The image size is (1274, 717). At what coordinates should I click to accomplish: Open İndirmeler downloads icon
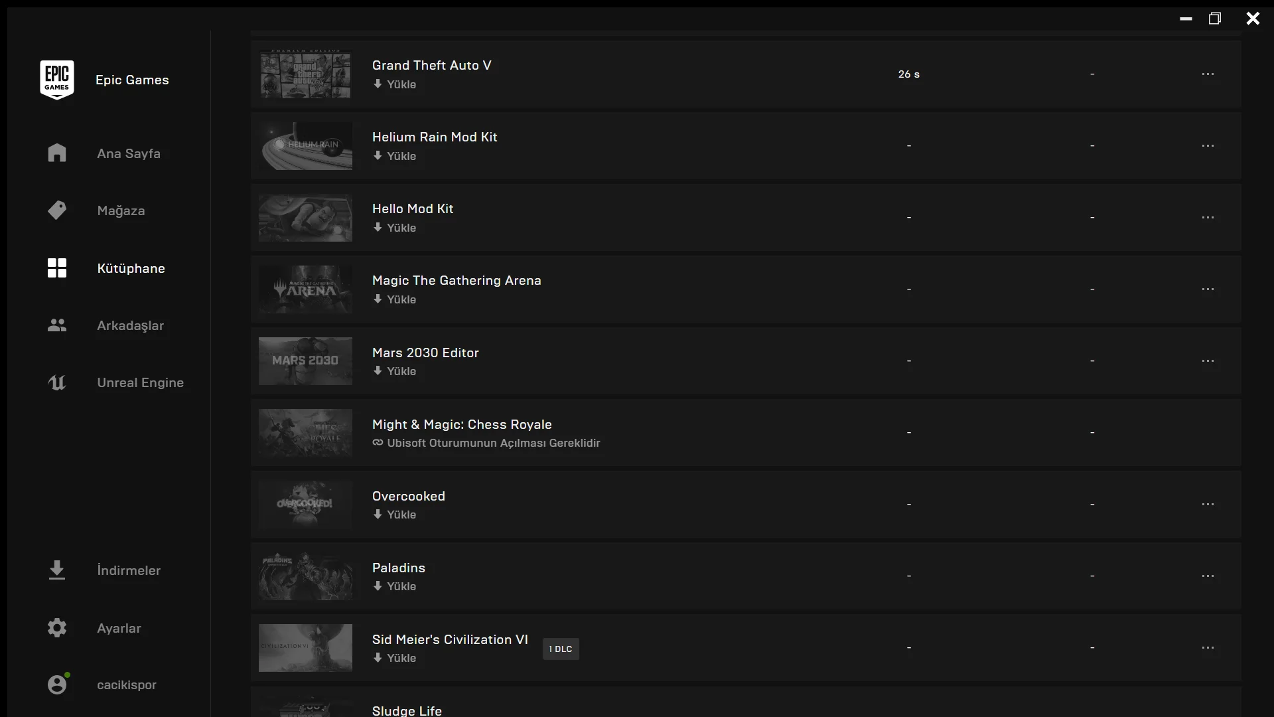pos(57,570)
